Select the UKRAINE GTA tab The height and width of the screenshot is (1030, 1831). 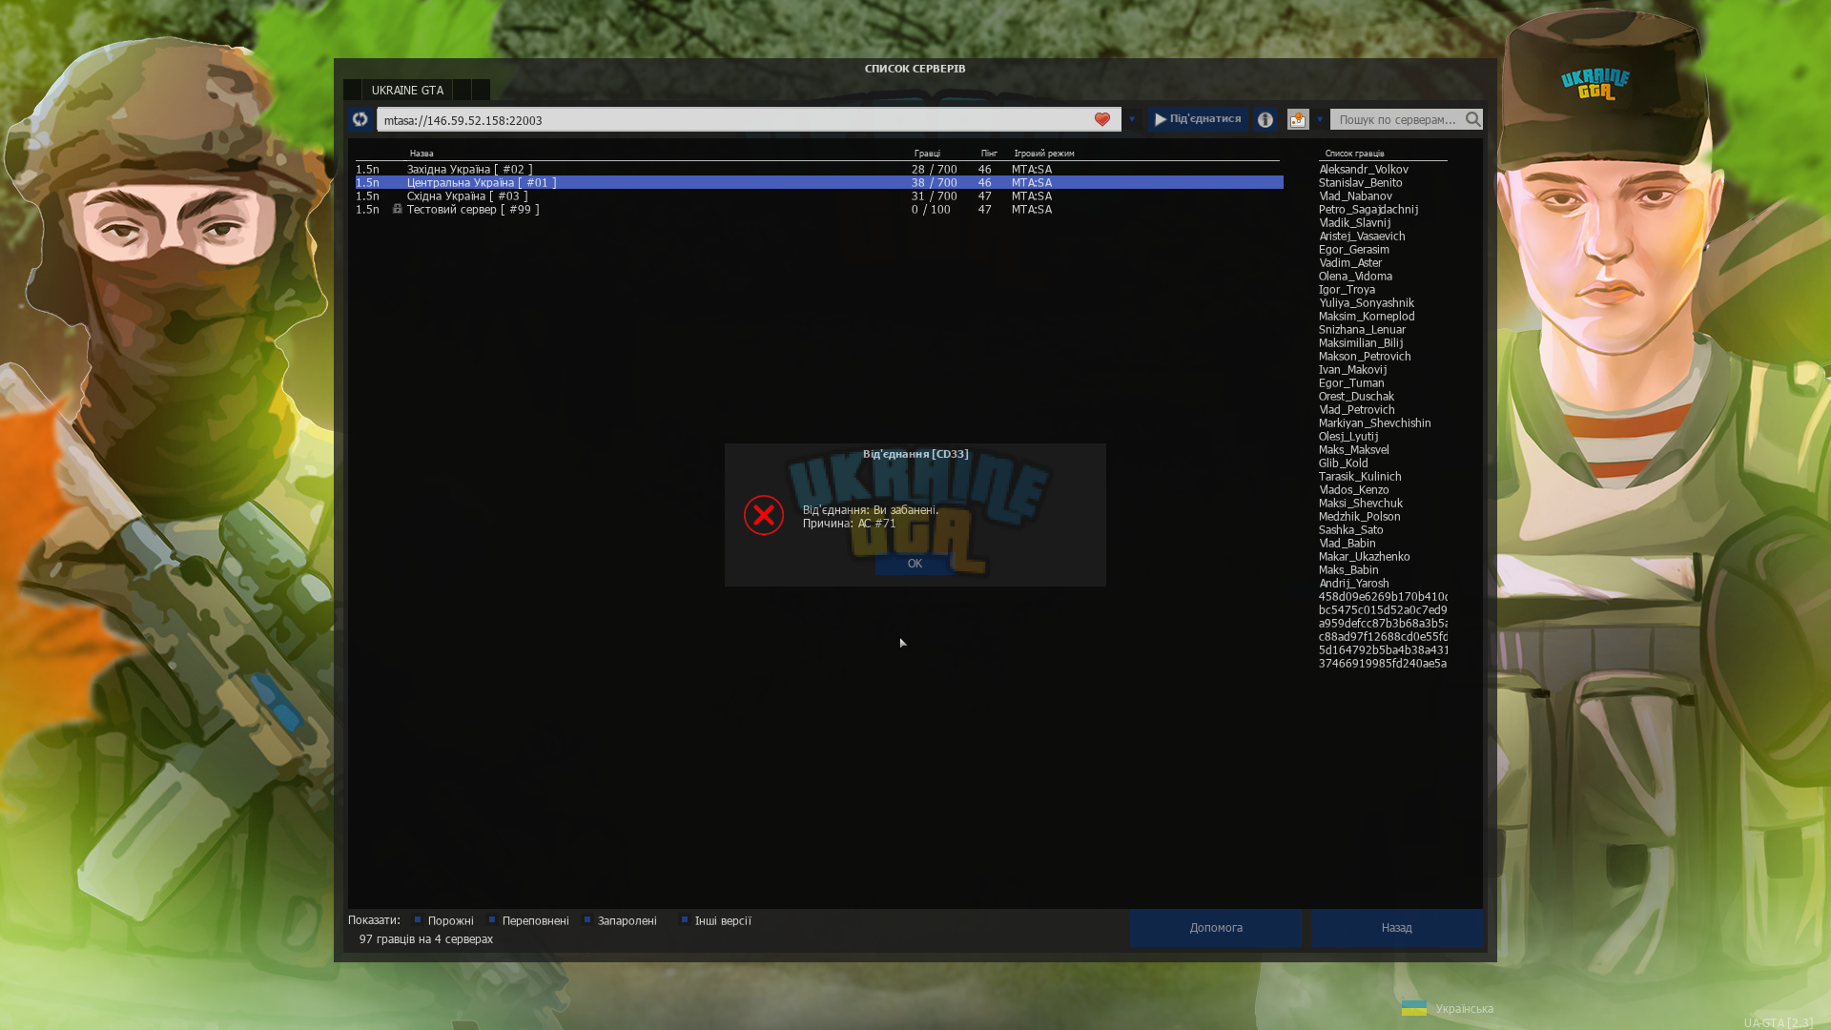pyautogui.click(x=407, y=90)
